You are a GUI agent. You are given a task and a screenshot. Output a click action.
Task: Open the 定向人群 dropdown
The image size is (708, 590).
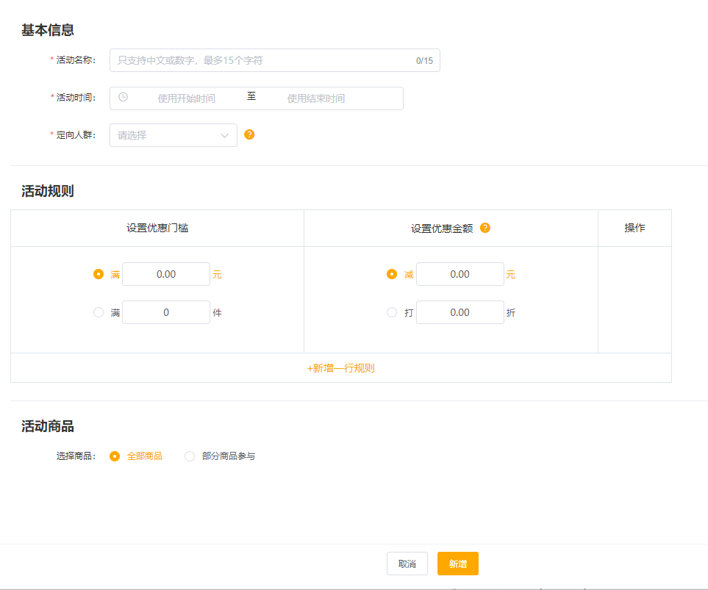coord(165,135)
